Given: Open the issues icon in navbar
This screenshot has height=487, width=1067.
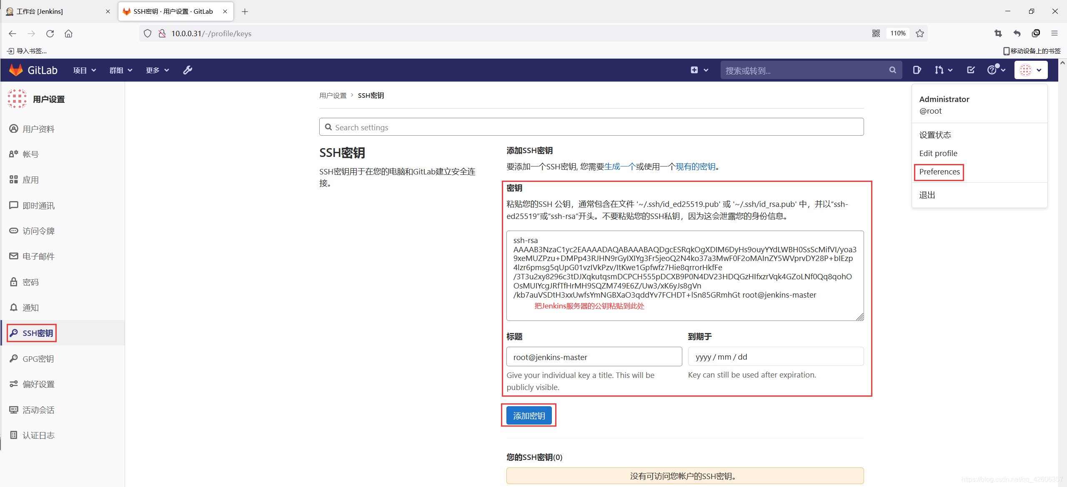Looking at the screenshot, I should click(x=917, y=70).
